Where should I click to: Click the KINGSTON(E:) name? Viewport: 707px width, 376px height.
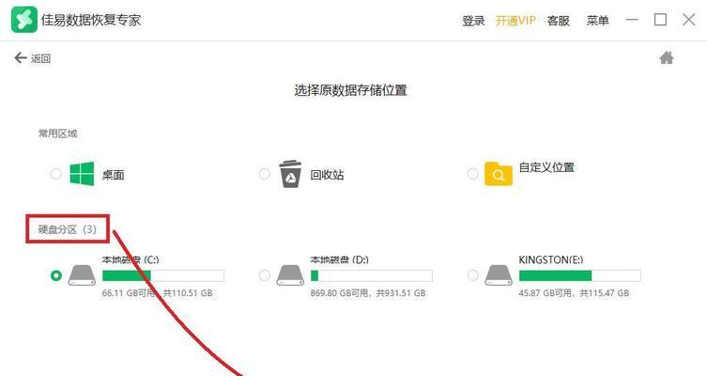coord(550,259)
